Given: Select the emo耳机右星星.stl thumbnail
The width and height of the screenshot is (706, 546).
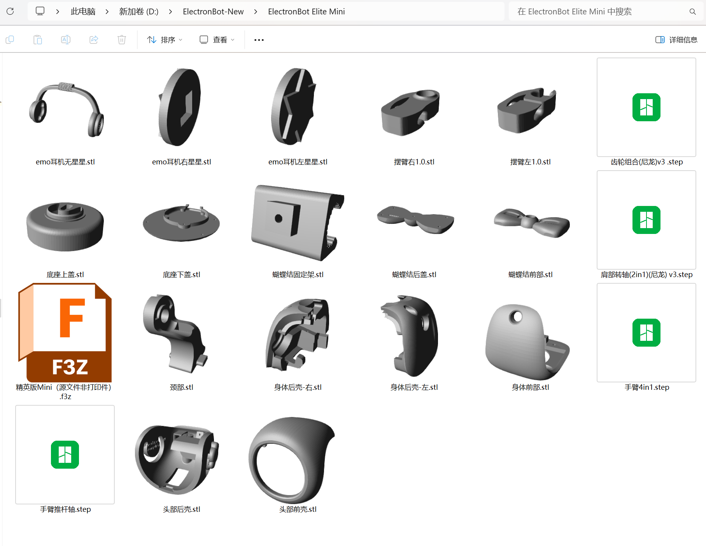Looking at the screenshot, I should pos(180,107).
